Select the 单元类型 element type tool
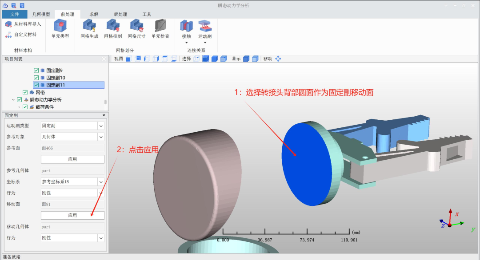Screen dimensions: 480x260 tap(60, 29)
